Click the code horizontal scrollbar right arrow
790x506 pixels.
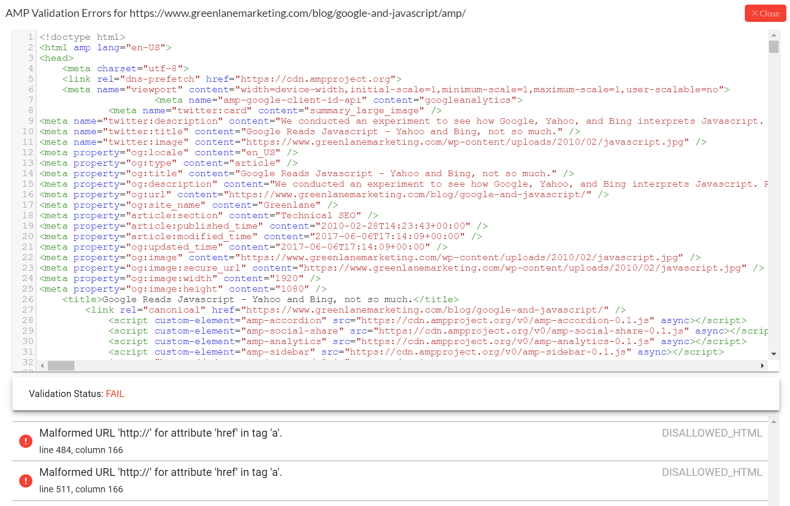click(x=762, y=365)
